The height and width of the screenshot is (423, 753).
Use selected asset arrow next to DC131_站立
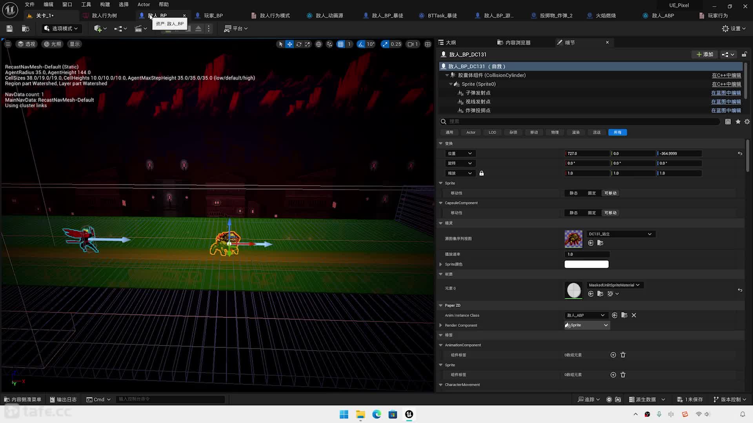[591, 243]
